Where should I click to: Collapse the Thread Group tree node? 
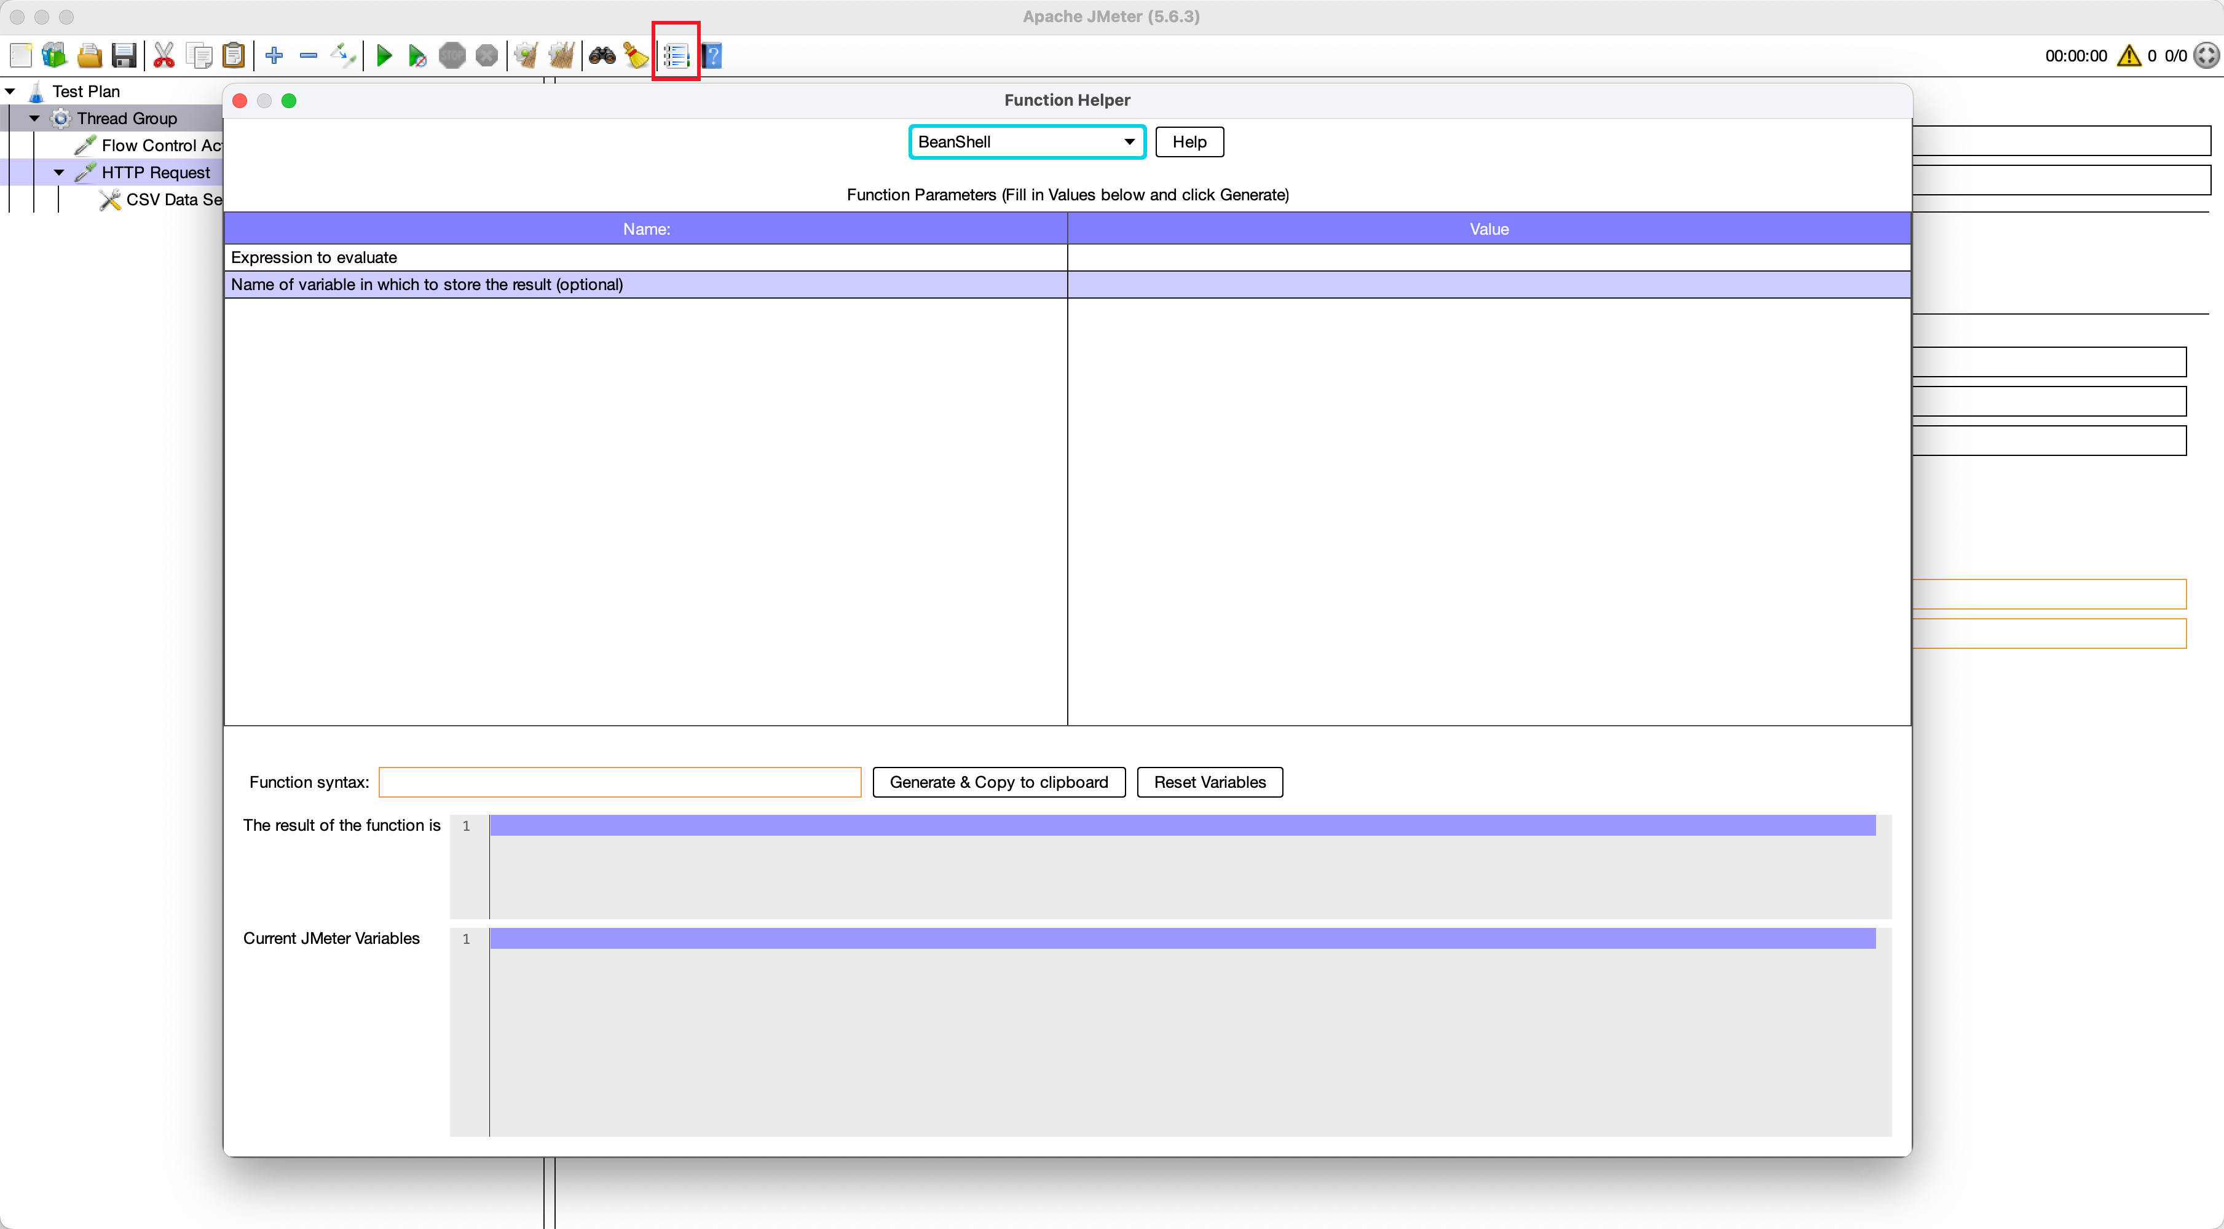pos(34,118)
